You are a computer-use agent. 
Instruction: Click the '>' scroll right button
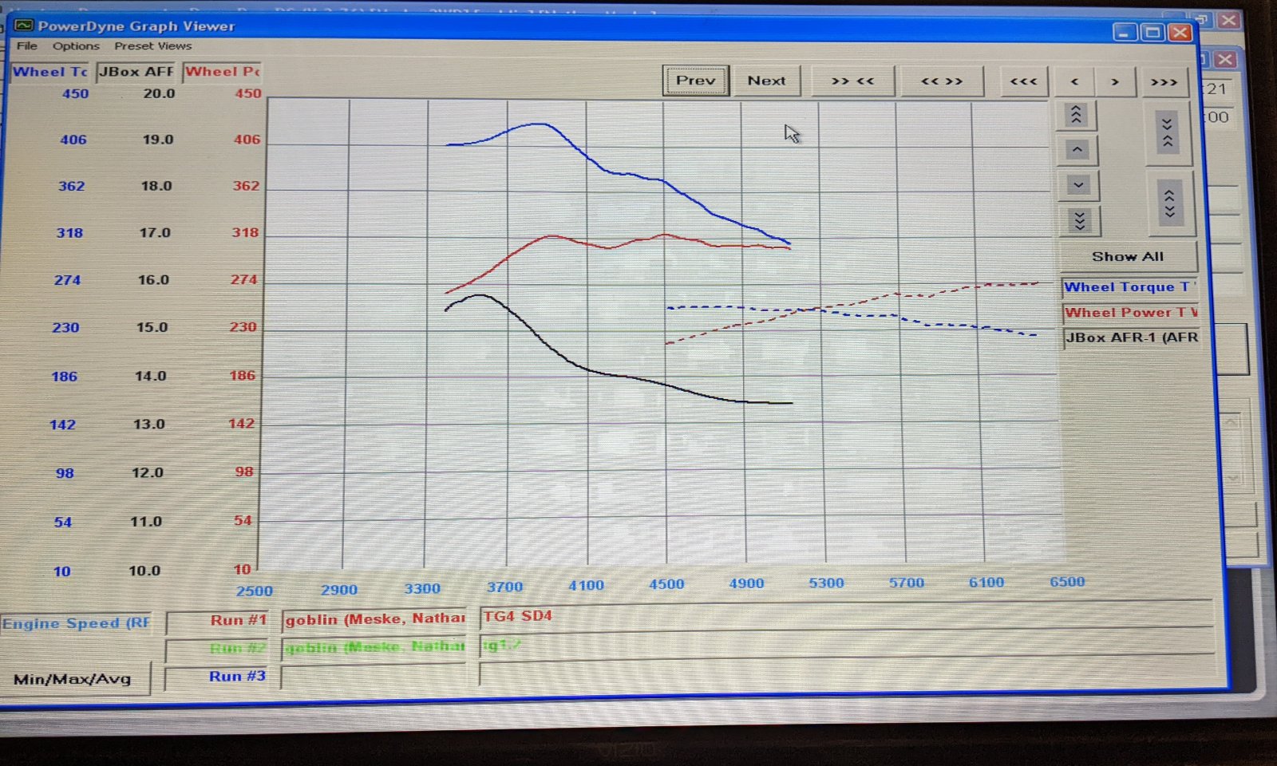1115,81
